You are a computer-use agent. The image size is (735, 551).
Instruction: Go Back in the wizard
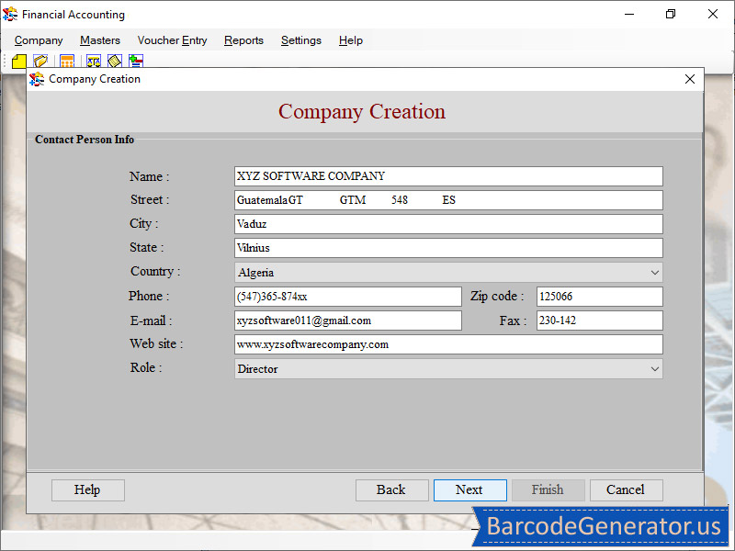click(391, 489)
